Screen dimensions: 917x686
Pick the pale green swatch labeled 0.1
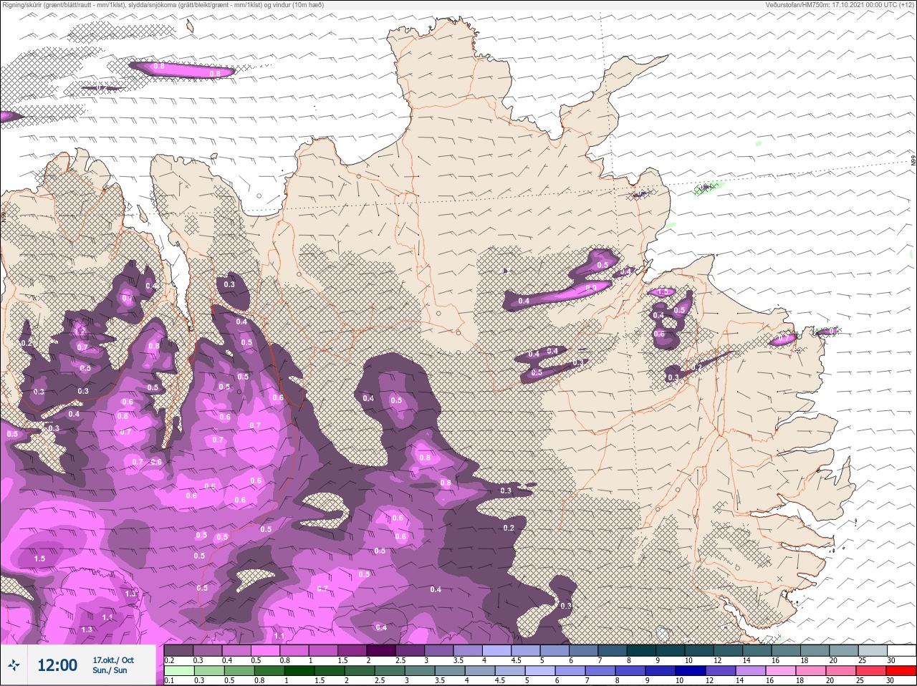coord(179,670)
